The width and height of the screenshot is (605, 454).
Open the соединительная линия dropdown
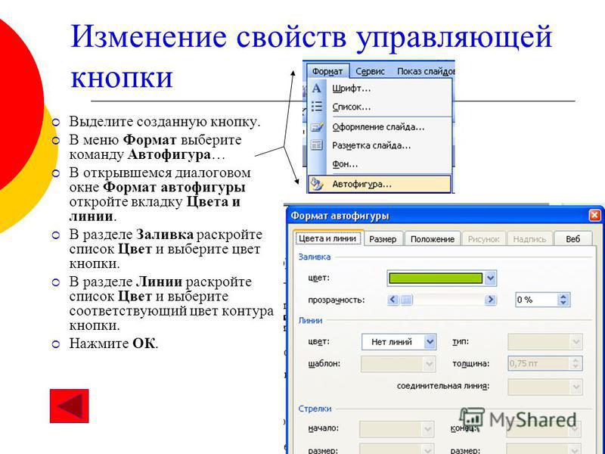tap(544, 387)
